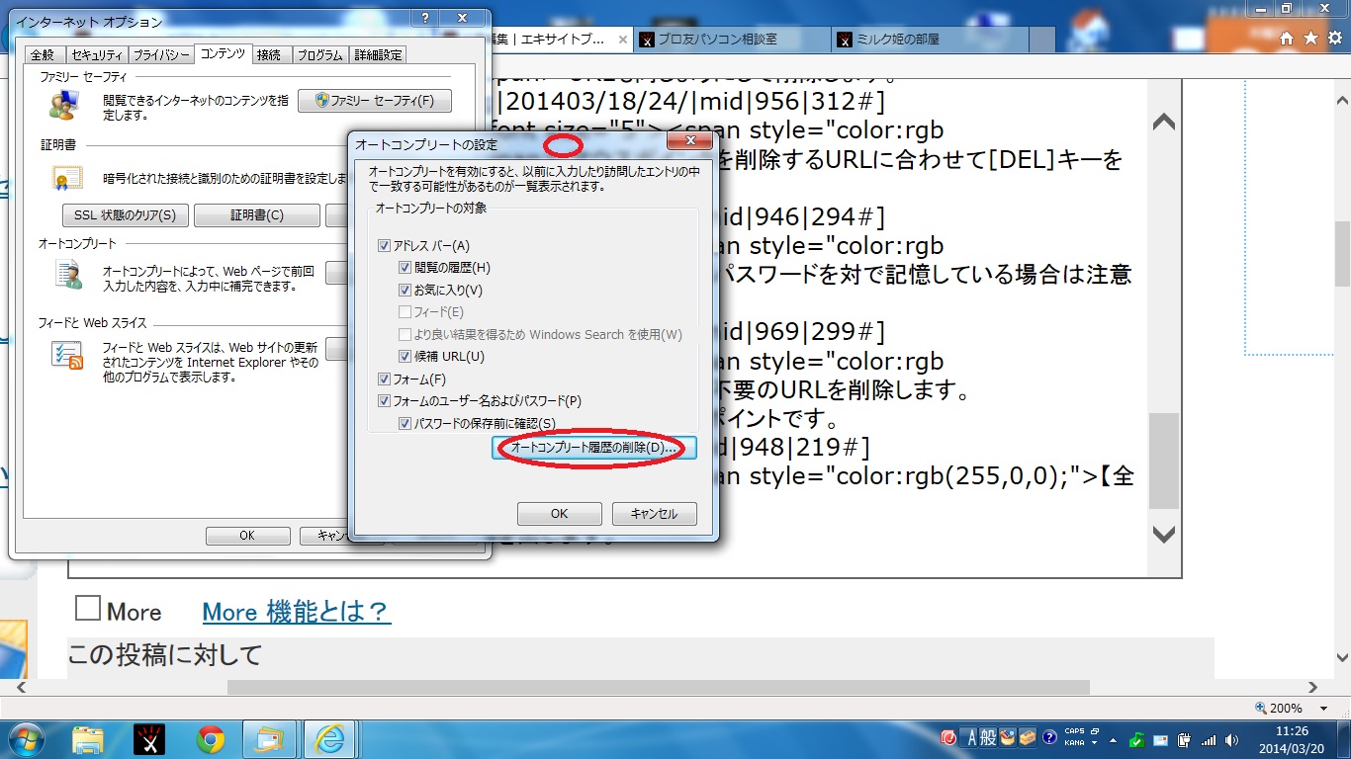
Task: Click the Windows Search を使用(W) checkbox
Action: click(x=405, y=334)
